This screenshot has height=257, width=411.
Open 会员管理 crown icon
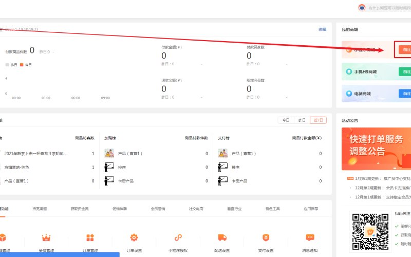pyautogui.click(x=46, y=237)
